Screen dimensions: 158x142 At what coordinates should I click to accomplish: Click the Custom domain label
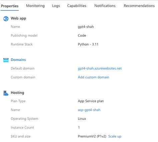click(23, 77)
